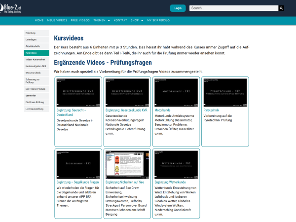The height and width of the screenshot is (222, 296).
Task: Open link Ergänzung: Gesetzeskunde KVR
Action: point(126,110)
